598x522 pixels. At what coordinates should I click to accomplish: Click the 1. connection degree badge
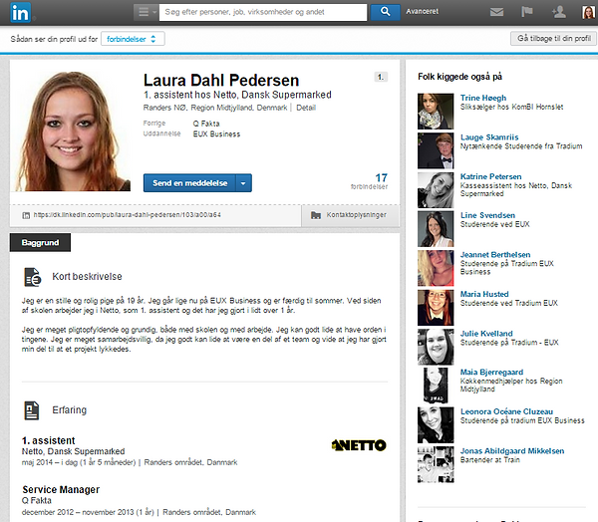click(381, 77)
